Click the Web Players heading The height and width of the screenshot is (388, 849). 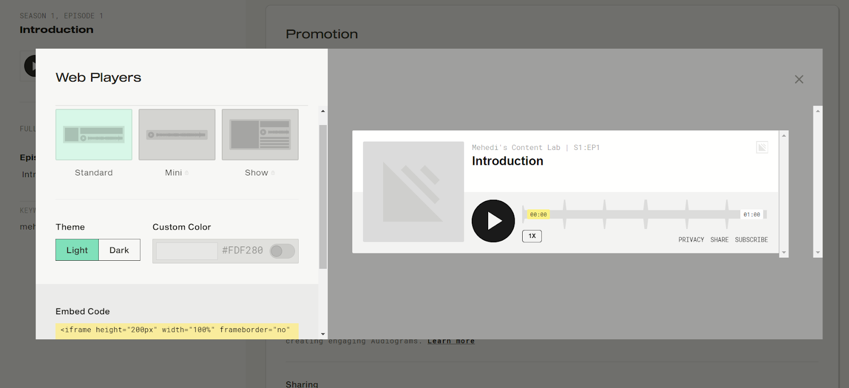98,77
